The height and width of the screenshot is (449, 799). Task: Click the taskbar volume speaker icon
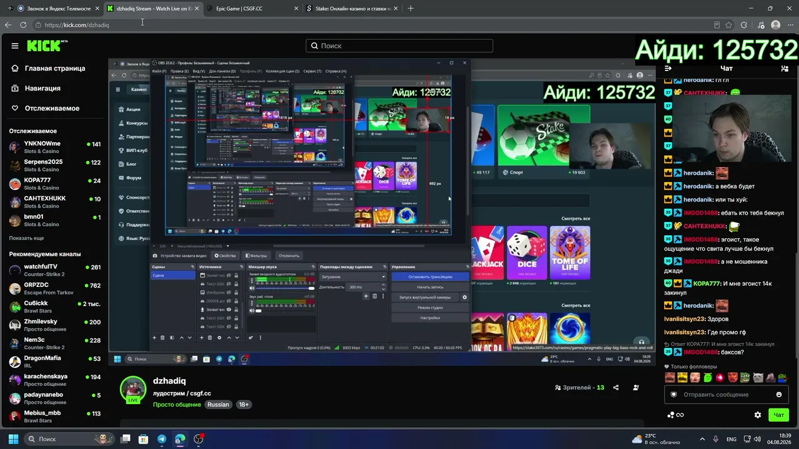(x=757, y=439)
